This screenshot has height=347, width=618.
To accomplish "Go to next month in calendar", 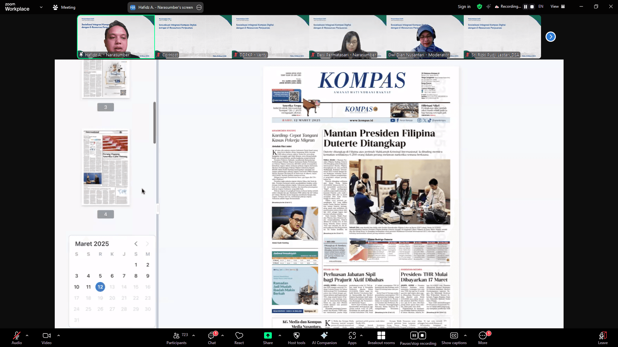I will [x=147, y=244].
